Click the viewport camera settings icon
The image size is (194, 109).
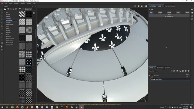tap(142, 6)
